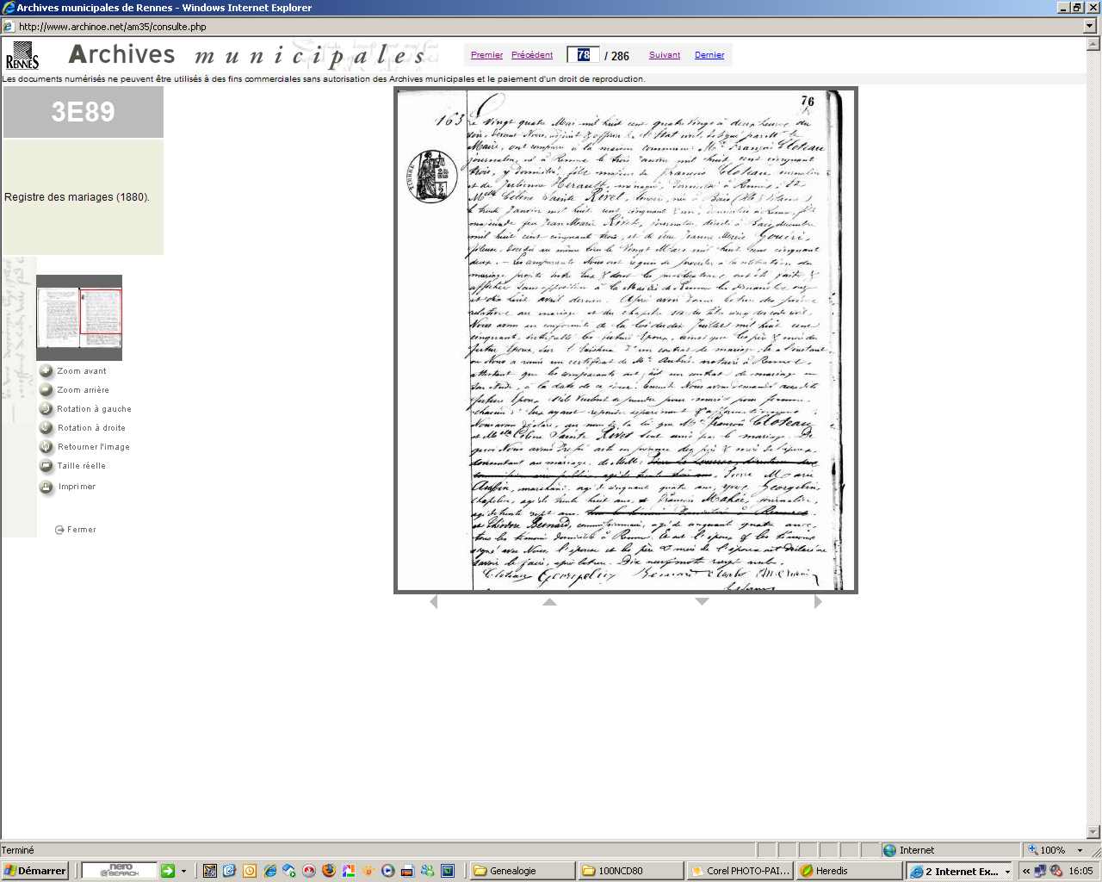This screenshot has width=1102, height=882.
Task: Rotate image right with Rotation à droite icon
Action: [46, 428]
